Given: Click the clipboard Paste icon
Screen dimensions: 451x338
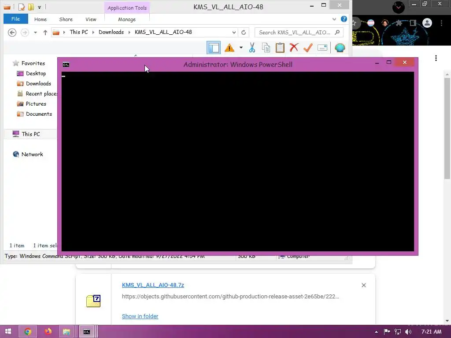Looking at the screenshot, I should [280, 48].
